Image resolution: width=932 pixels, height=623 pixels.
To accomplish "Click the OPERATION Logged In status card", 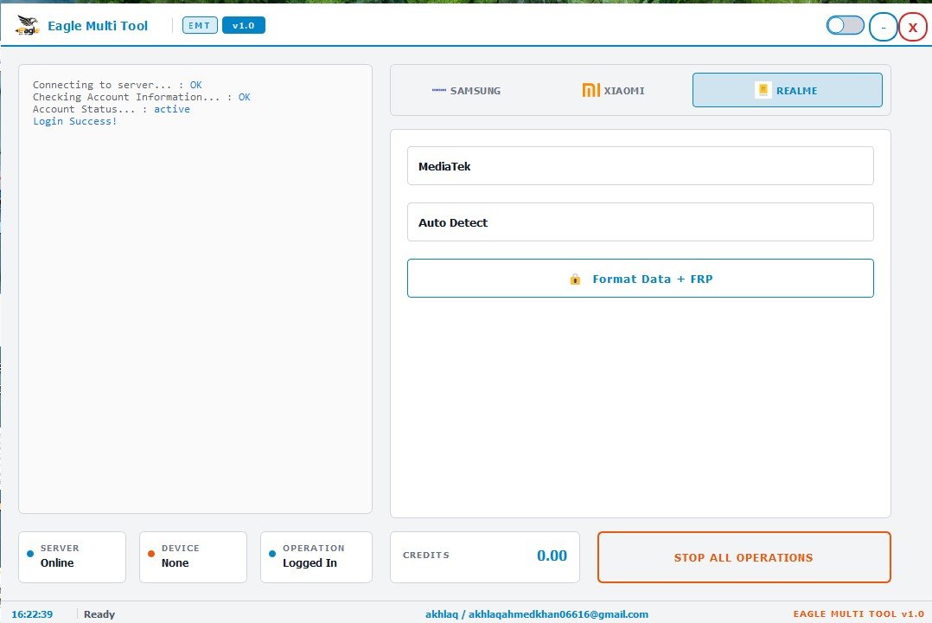I will pos(316,557).
